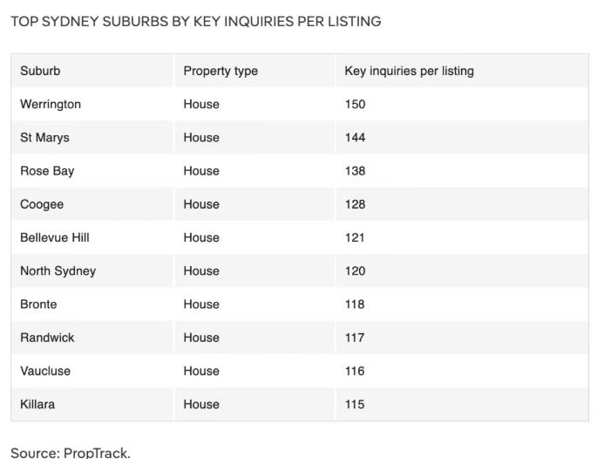
Task: Click the Suburb column header
Action: pos(40,71)
